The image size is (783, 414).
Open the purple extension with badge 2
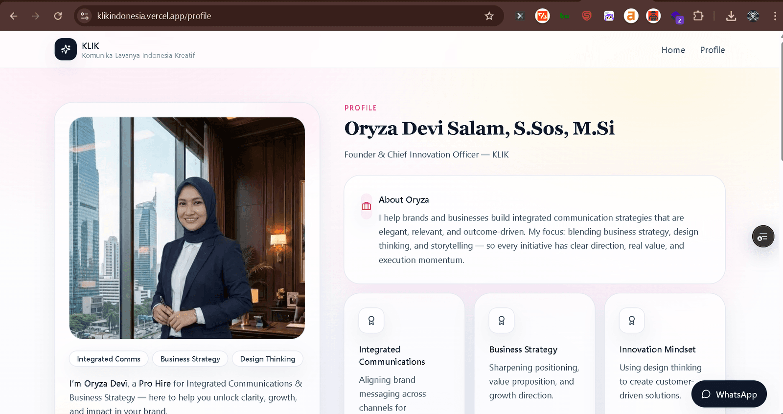(677, 17)
